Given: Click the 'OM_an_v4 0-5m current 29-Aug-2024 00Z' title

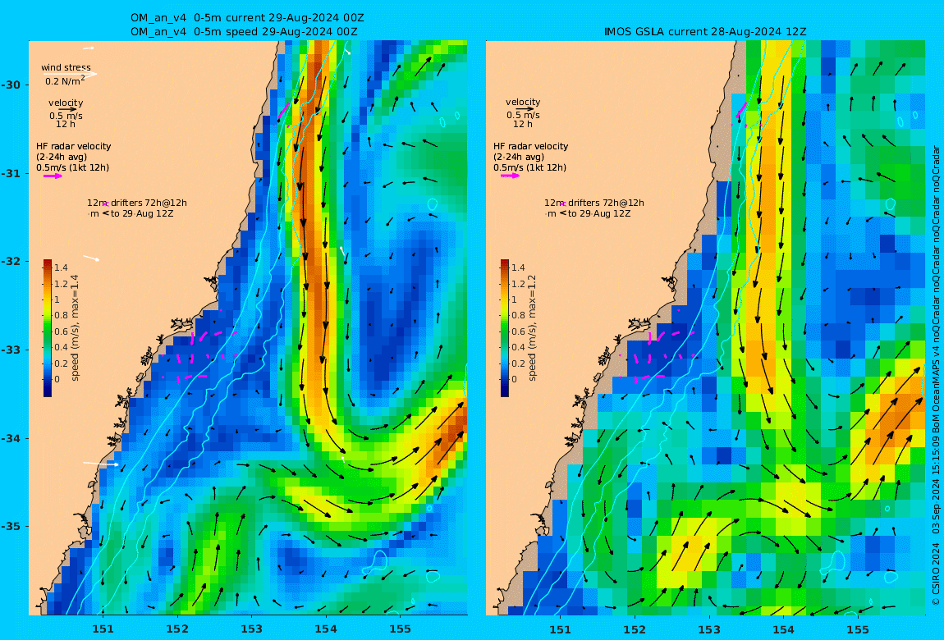Looking at the screenshot, I should click(x=247, y=18).
